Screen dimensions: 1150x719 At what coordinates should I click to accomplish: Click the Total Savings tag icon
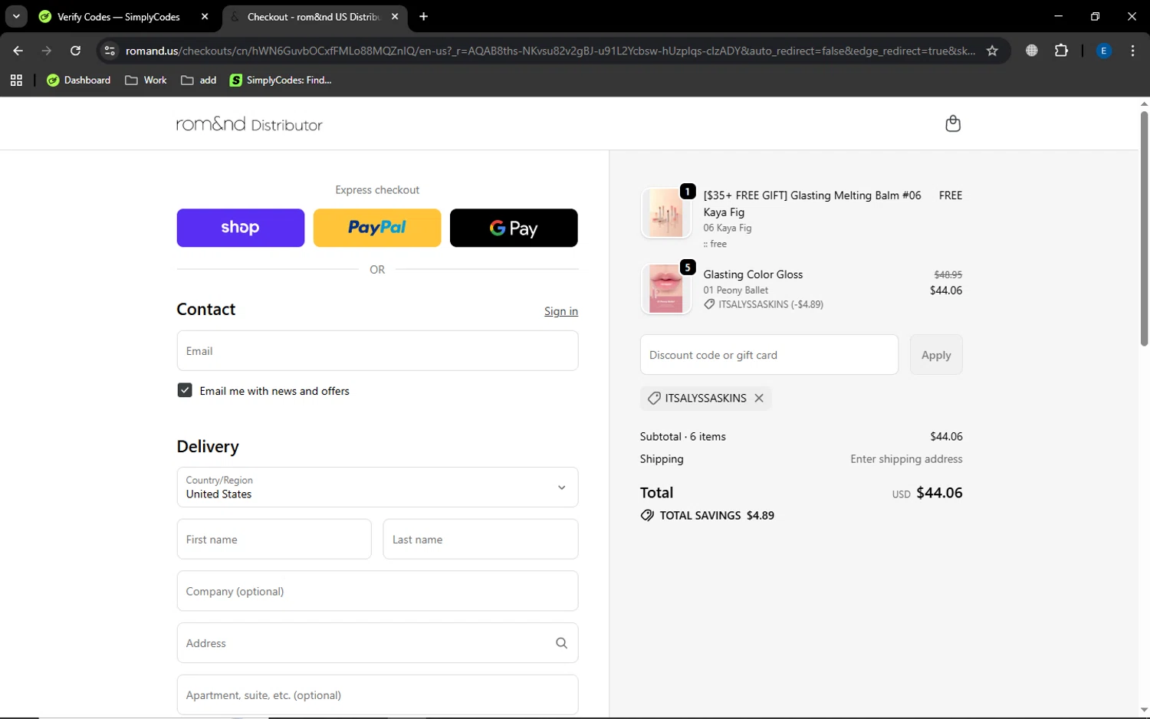click(647, 515)
